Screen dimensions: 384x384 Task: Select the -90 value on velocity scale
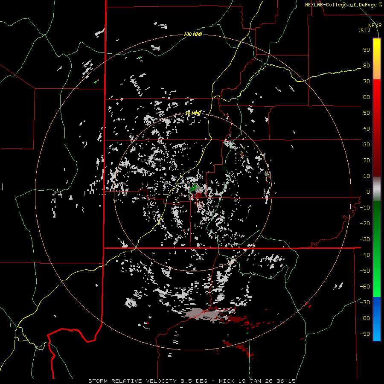point(365,334)
